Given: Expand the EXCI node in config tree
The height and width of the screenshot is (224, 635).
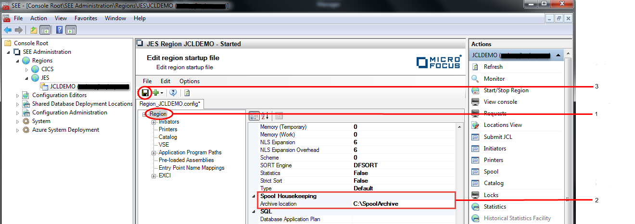Looking at the screenshot, I should point(154,175).
